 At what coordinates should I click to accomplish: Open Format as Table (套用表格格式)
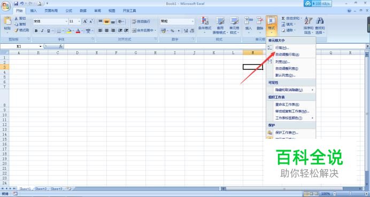pos(220,26)
